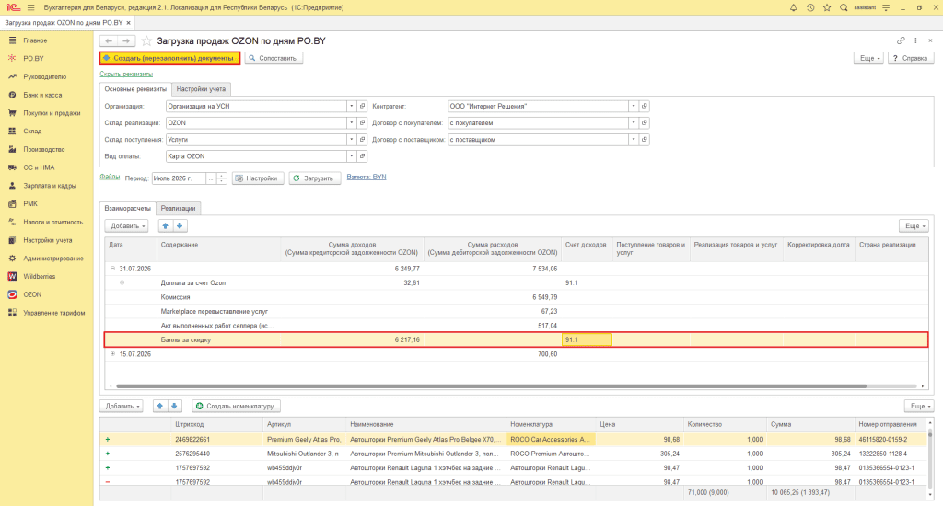Open the Контрагент dropdown list
Screen dimensions: 943x506
click(x=634, y=107)
